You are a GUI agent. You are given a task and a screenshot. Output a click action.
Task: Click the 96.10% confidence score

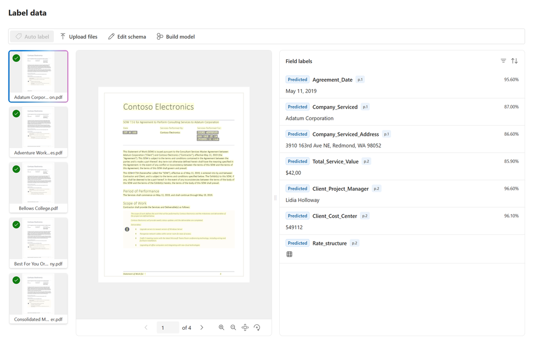pos(511,215)
